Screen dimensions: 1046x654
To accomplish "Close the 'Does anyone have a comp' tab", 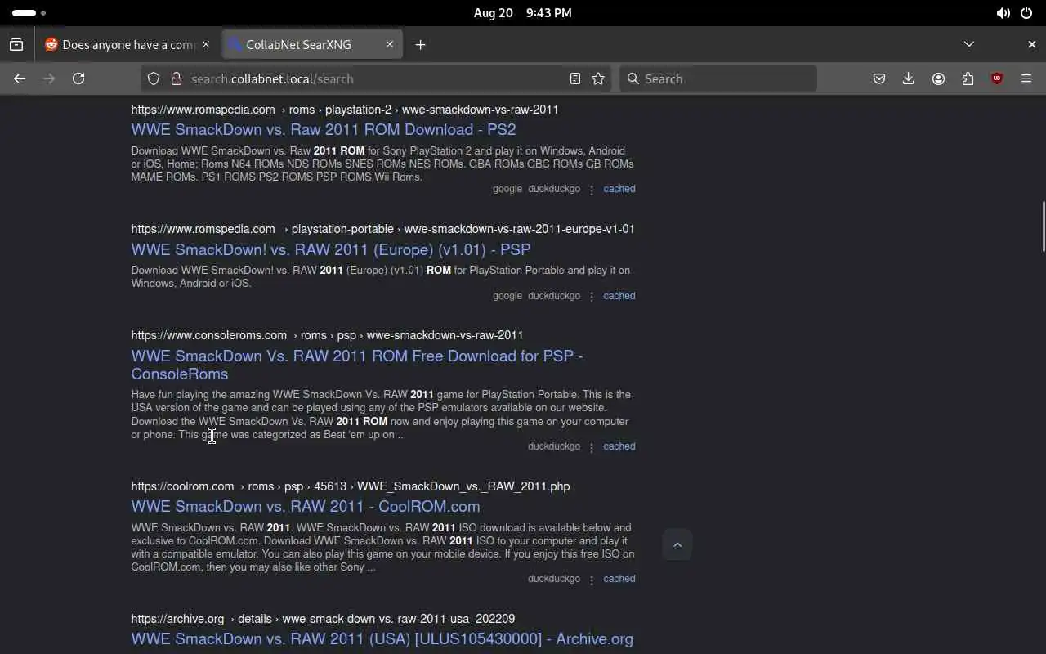I will coord(206,44).
